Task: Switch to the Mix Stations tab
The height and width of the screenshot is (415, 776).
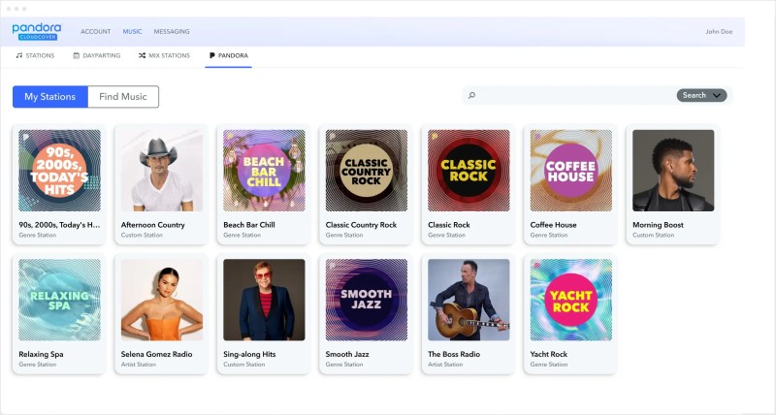Action: pos(164,55)
